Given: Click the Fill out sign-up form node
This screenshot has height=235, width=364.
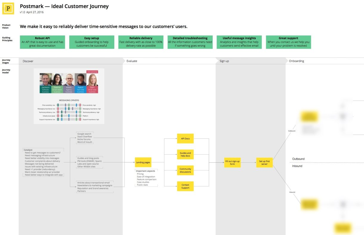Looking at the screenshot, I should [232, 162].
